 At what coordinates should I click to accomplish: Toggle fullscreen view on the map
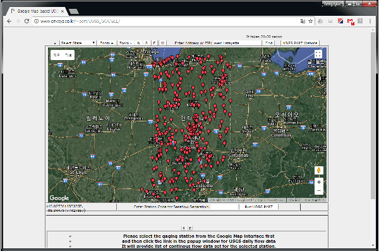[x=318, y=54]
